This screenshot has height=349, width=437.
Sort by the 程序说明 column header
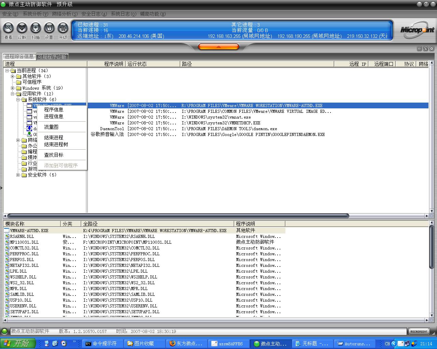[107, 64]
